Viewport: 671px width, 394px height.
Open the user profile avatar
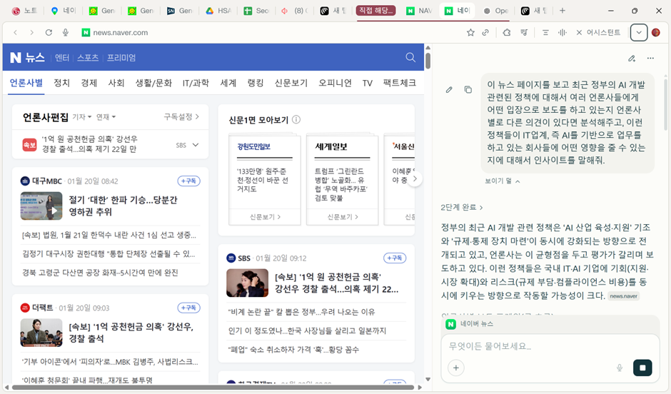655,33
